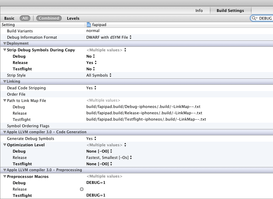Click the Testflight LinkMap path value
The height and width of the screenshot is (199, 273).
pyautogui.click(x=146, y=119)
